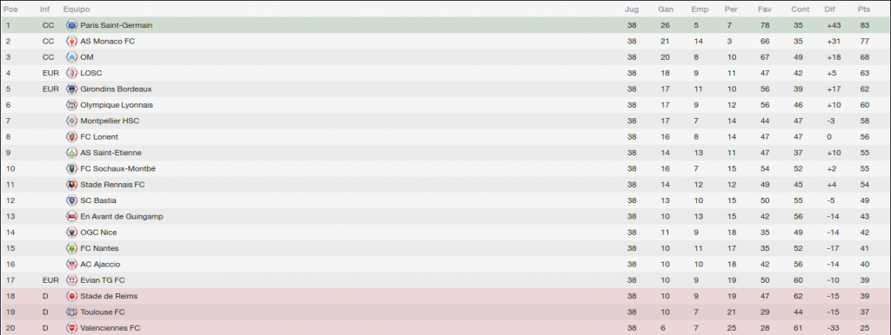Sort table by Pts column header
Viewport: 891px width, 335px height.
[864, 10]
